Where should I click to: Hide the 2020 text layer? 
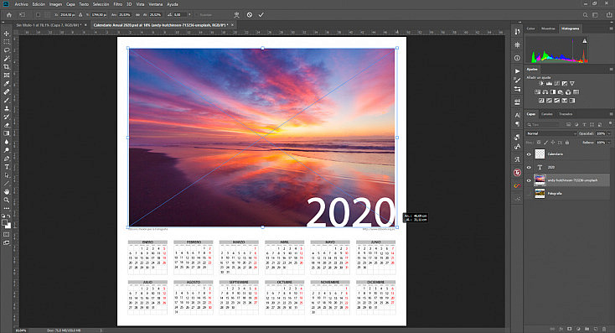(x=529, y=167)
